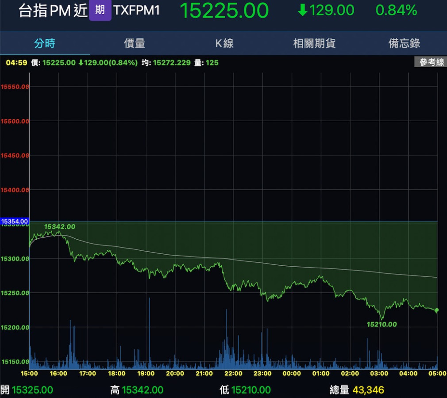Screen dimensions: 447x398
Task: Toggle the 參考線 reference line button
Action: [430, 62]
